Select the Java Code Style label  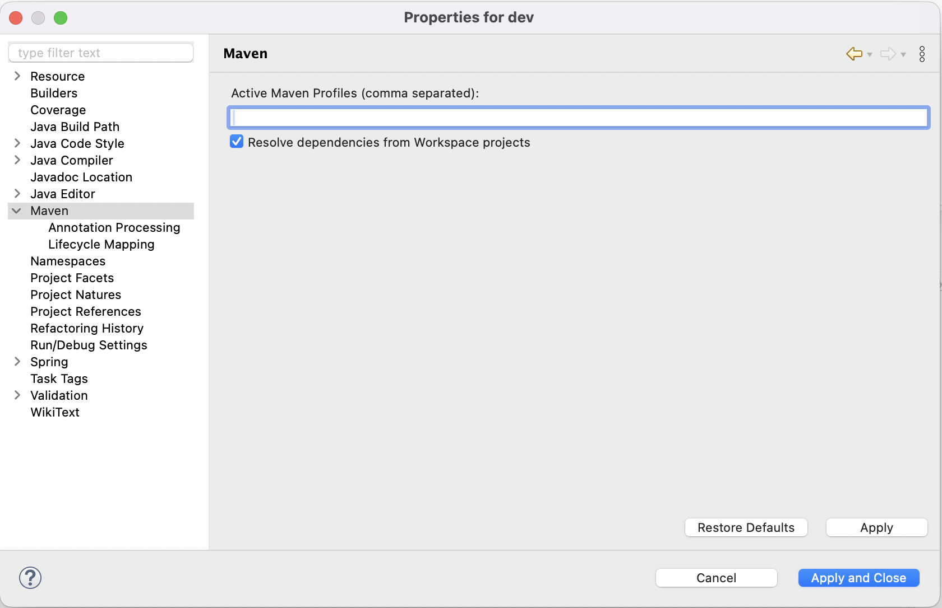77,143
